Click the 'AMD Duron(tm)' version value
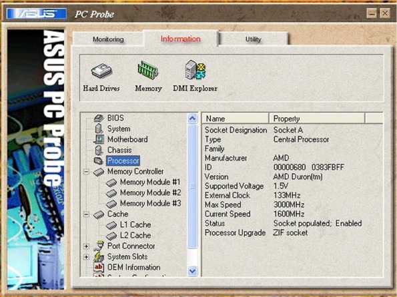 tap(298, 176)
